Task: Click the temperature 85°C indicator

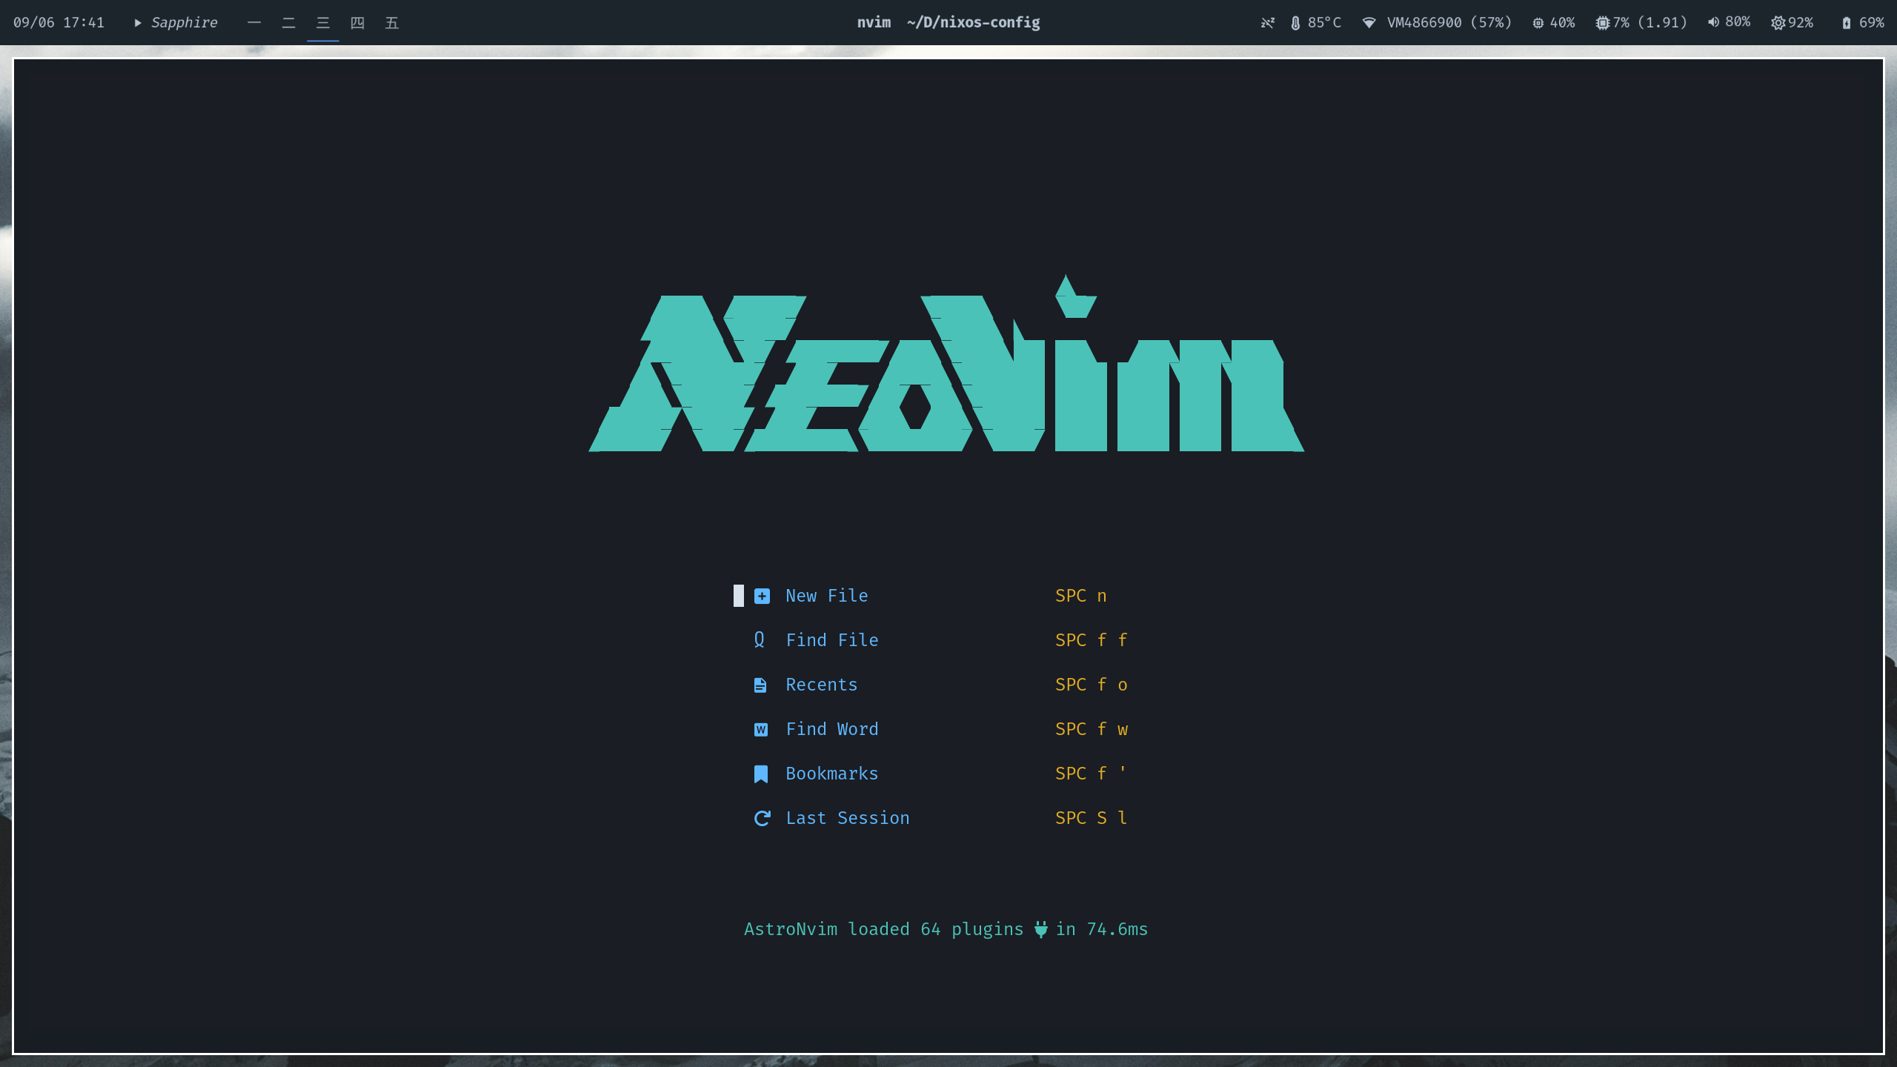Action: click(1313, 22)
